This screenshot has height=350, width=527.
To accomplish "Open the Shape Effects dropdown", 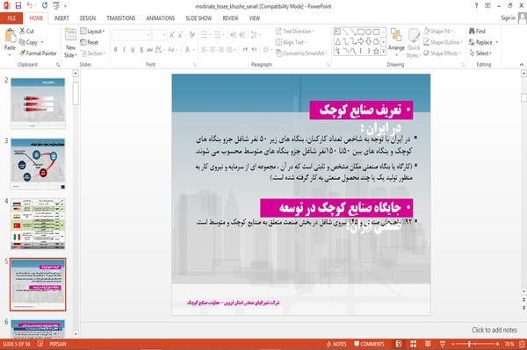I will (443, 53).
